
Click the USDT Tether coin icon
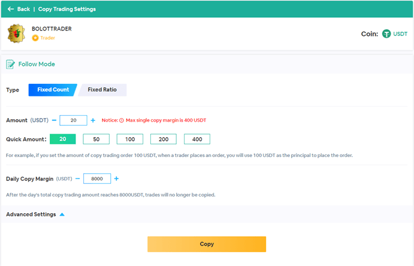386,34
